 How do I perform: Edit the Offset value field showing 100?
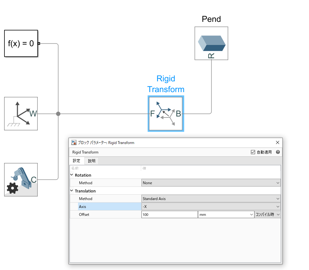click(170, 214)
